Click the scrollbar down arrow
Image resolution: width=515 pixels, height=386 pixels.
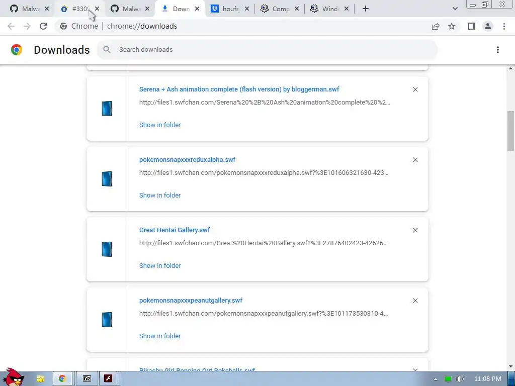(x=510, y=366)
